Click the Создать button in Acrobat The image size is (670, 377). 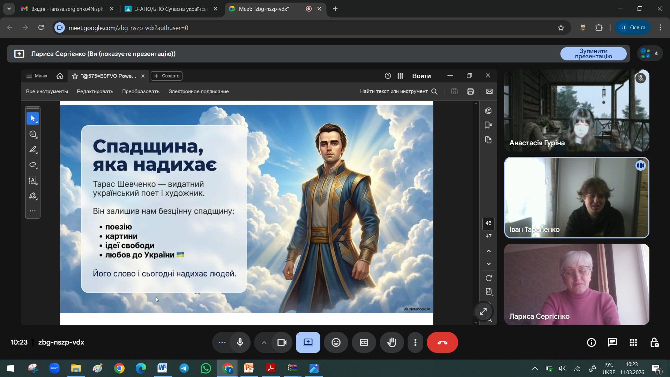tap(166, 76)
